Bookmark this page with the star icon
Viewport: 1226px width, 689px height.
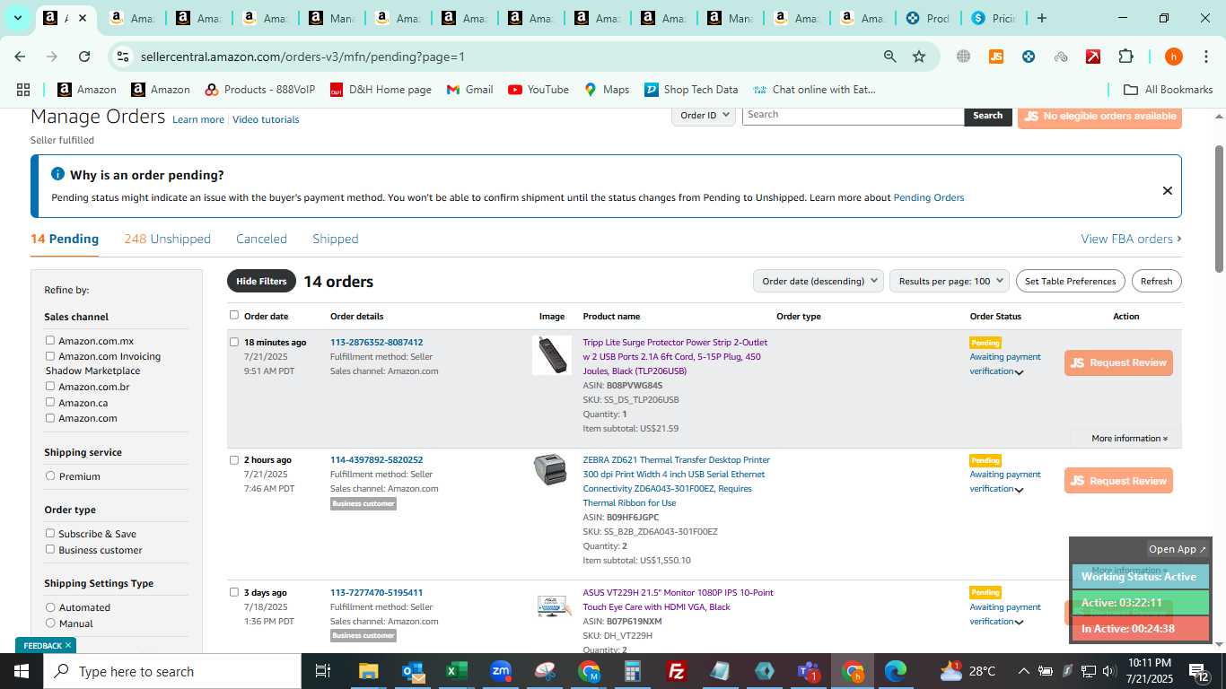(919, 57)
